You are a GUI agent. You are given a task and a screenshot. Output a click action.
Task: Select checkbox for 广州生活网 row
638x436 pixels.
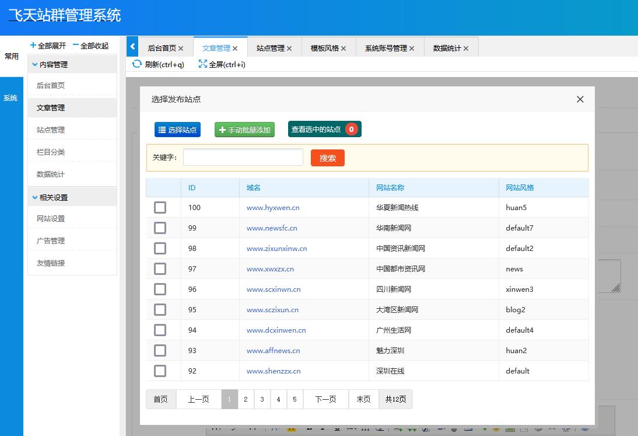coord(160,330)
